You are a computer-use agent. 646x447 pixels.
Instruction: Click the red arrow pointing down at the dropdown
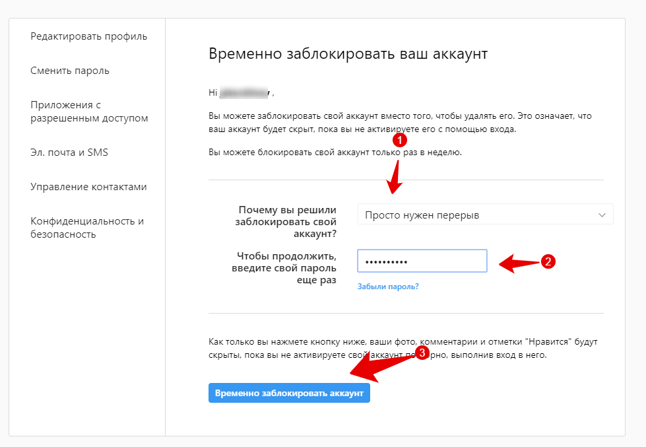click(x=395, y=177)
